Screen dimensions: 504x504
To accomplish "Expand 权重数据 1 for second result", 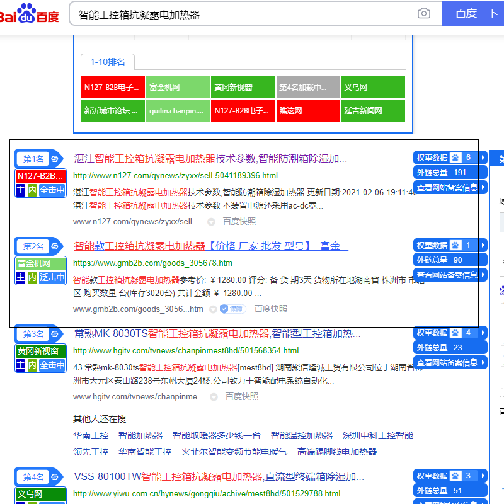I will pyautogui.click(x=450, y=245).
